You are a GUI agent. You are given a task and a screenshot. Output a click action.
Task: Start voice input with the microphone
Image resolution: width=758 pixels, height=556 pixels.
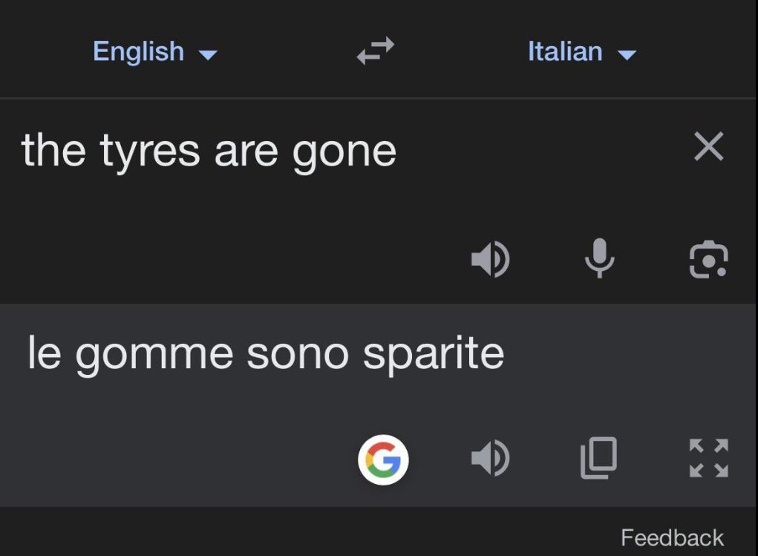tap(599, 258)
